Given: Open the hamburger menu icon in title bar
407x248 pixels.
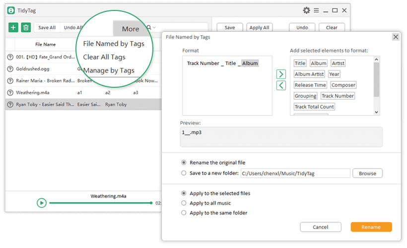Looking at the screenshot, I should click(x=316, y=10).
